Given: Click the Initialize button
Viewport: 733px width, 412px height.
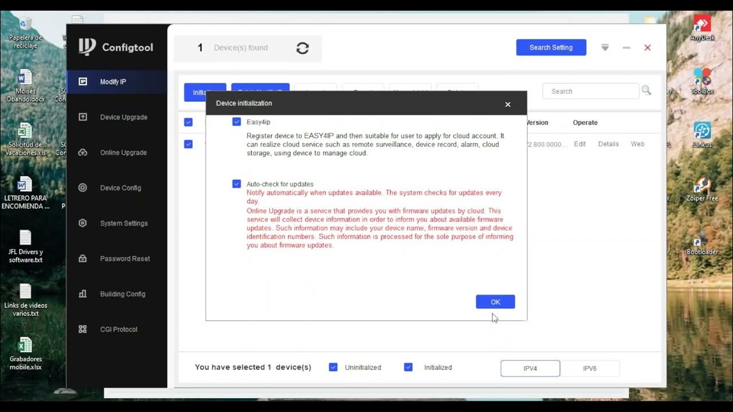Looking at the screenshot, I should coord(195,92).
